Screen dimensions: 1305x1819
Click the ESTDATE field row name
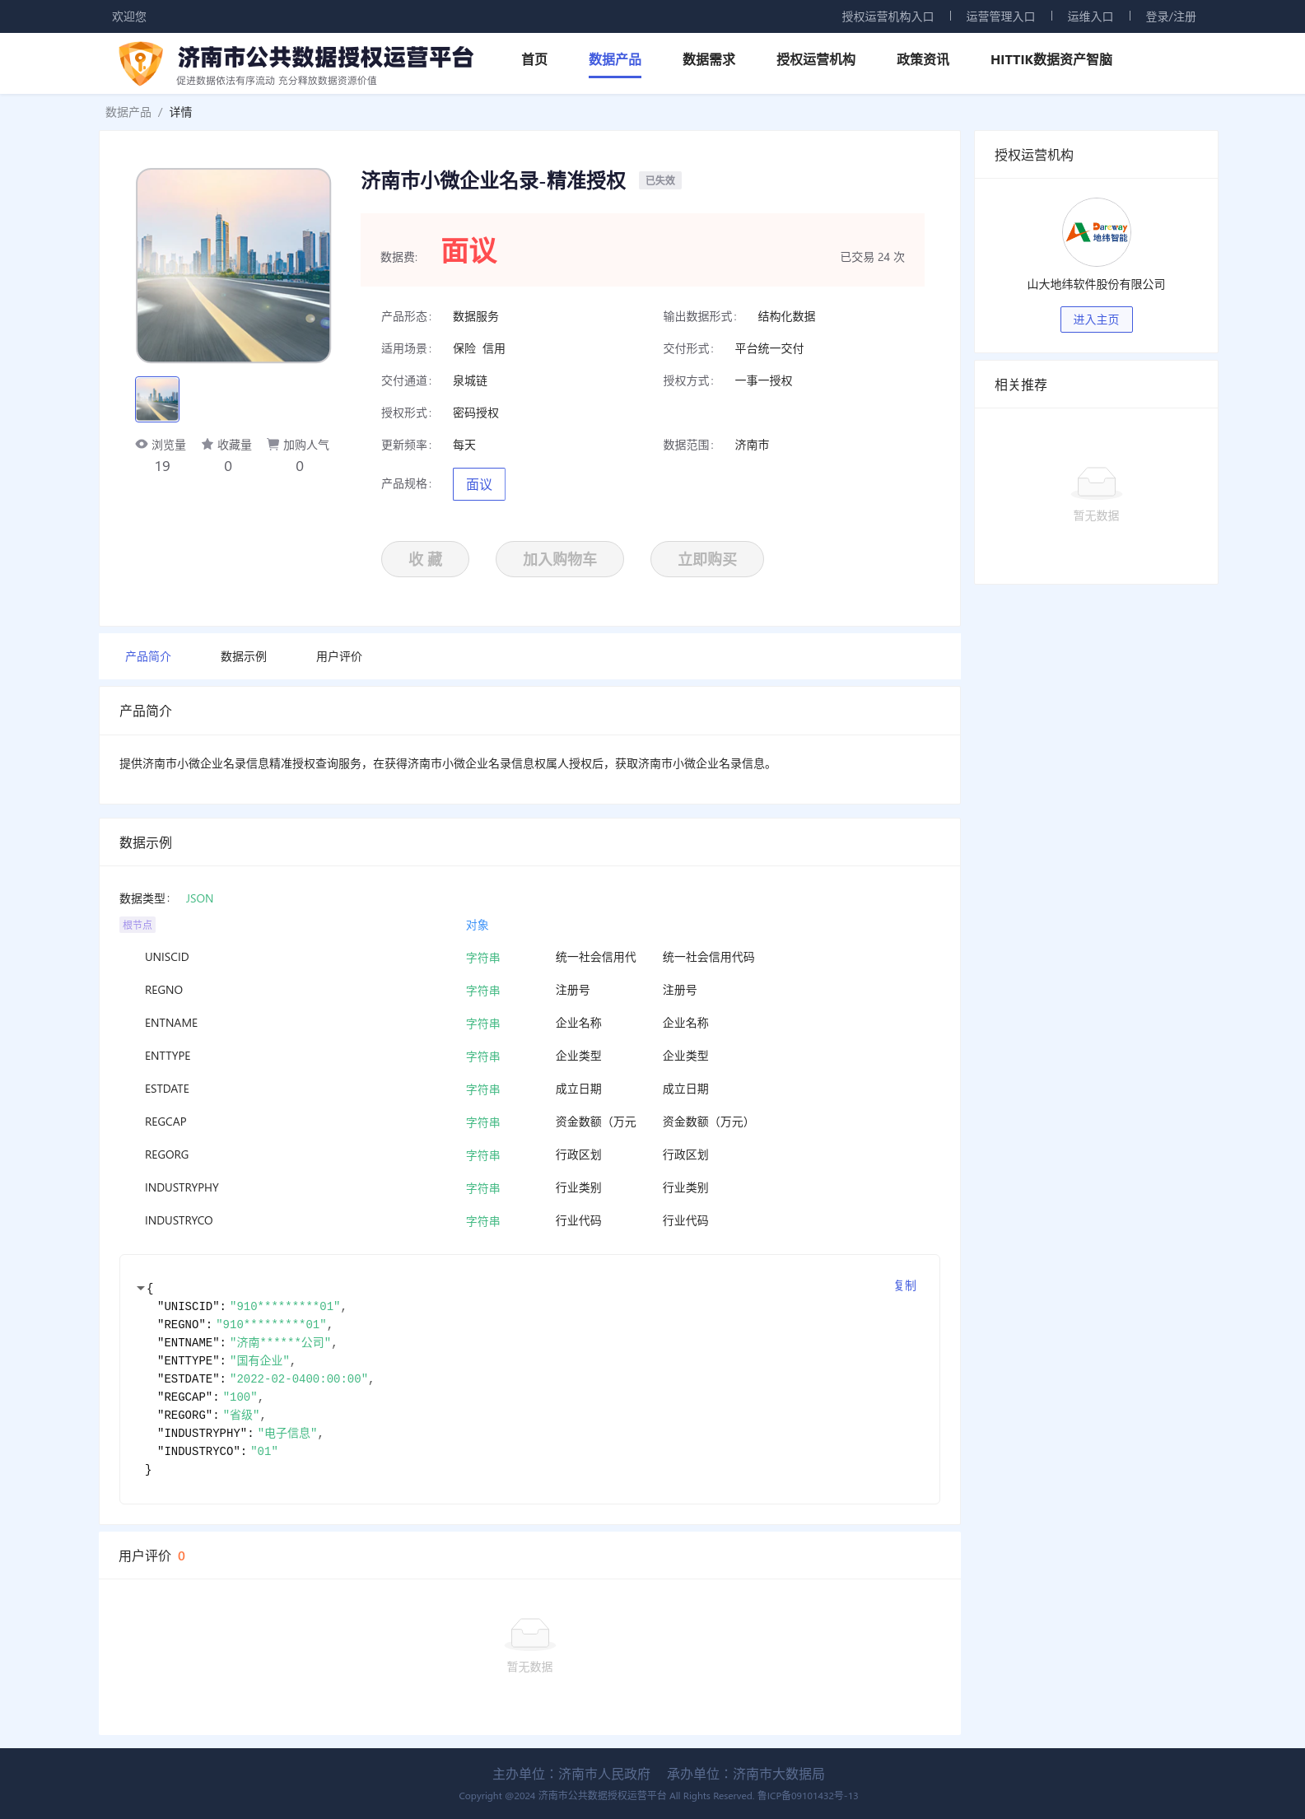tap(167, 1089)
